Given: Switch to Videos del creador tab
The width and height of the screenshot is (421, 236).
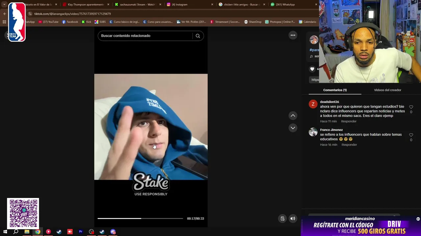Looking at the screenshot, I should point(387,90).
